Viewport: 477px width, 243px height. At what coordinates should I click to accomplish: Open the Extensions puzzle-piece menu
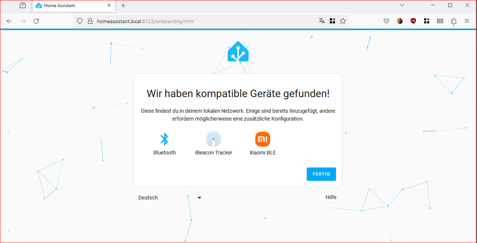point(454,21)
